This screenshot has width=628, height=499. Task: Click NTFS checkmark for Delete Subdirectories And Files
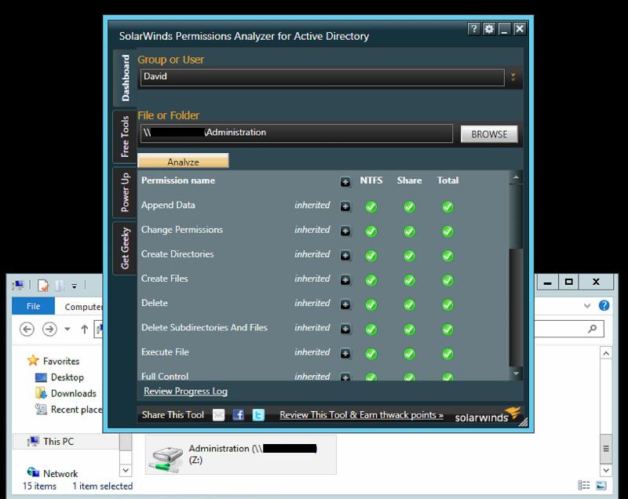tap(371, 330)
